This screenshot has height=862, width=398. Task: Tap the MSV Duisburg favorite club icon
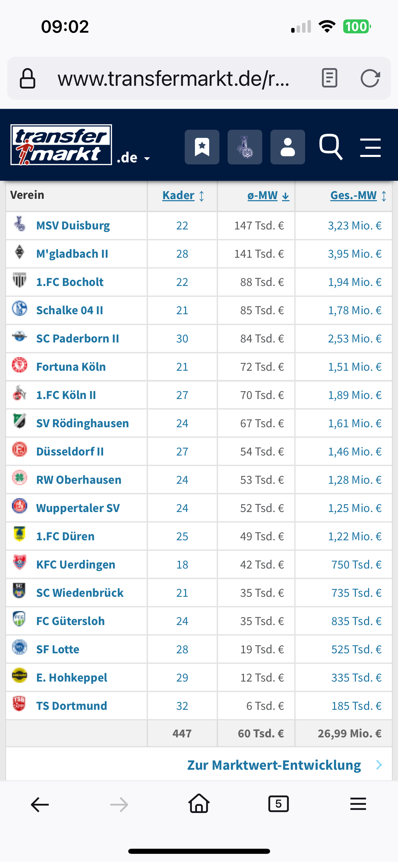coord(245,147)
